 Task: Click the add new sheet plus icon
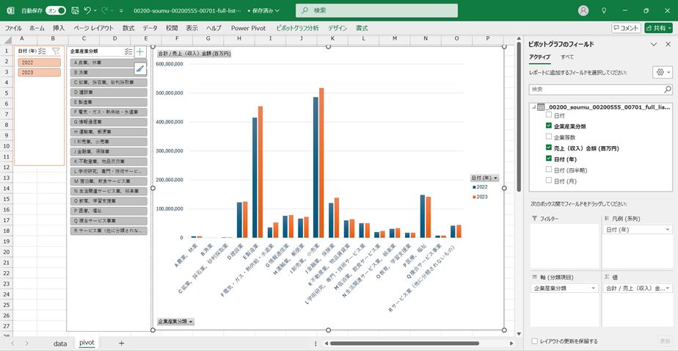(x=121, y=343)
